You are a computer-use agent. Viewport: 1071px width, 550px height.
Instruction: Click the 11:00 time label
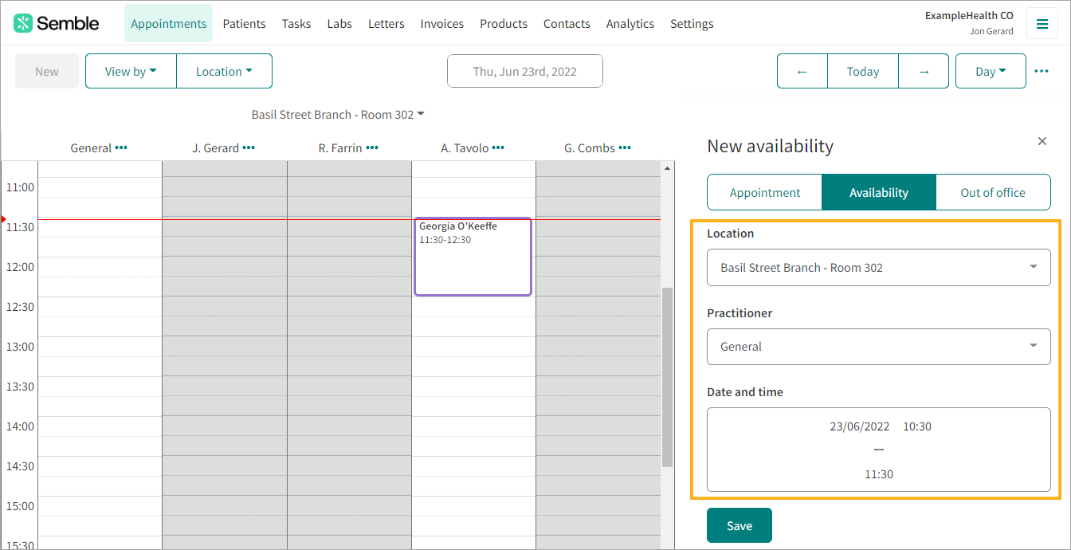tap(20, 187)
